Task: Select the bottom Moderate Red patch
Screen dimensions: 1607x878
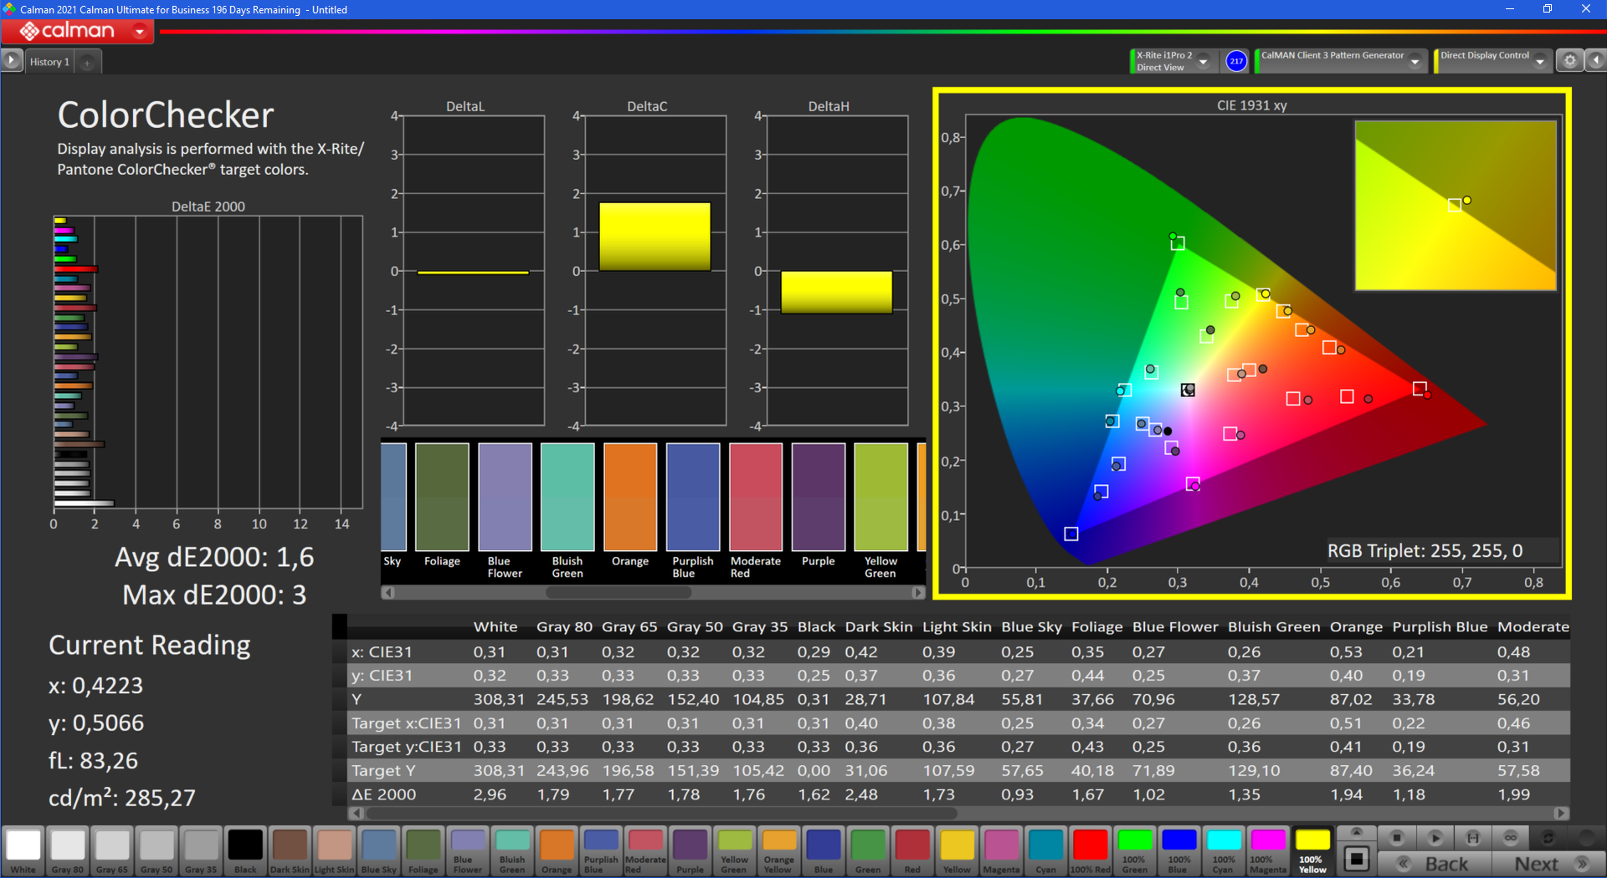Action: (645, 850)
